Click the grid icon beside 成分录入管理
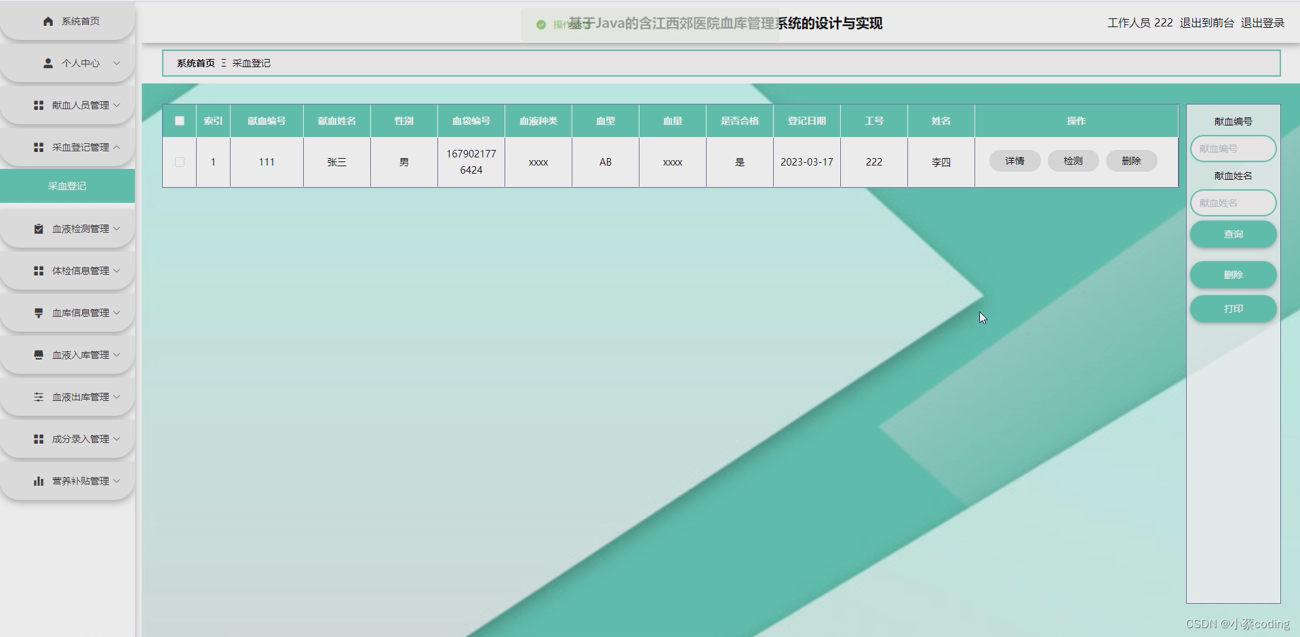This screenshot has height=637, width=1300. pyautogui.click(x=39, y=439)
